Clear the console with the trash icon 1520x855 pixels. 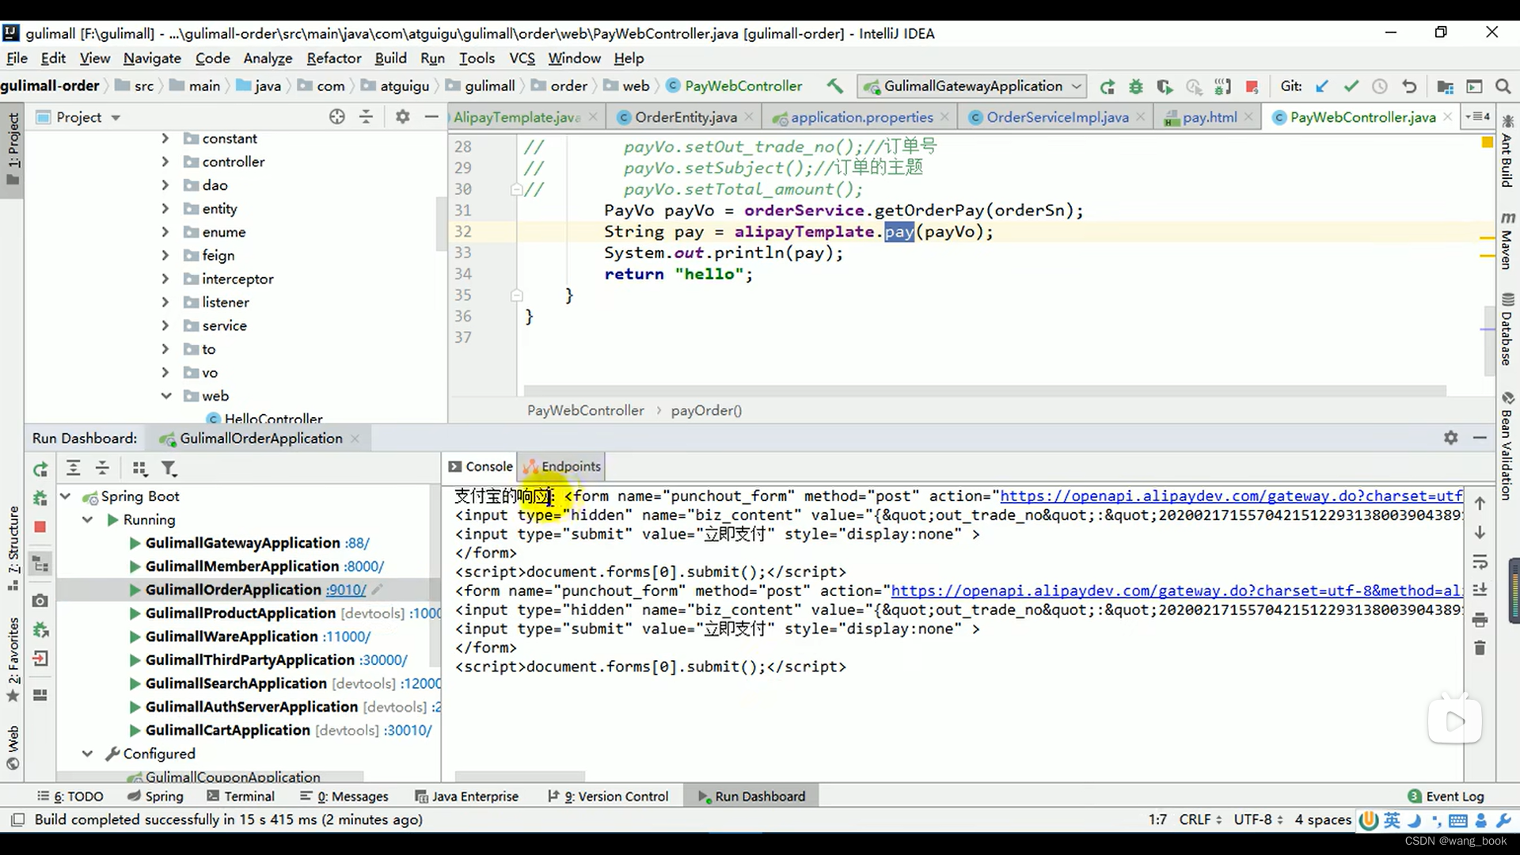coord(1480,648)
